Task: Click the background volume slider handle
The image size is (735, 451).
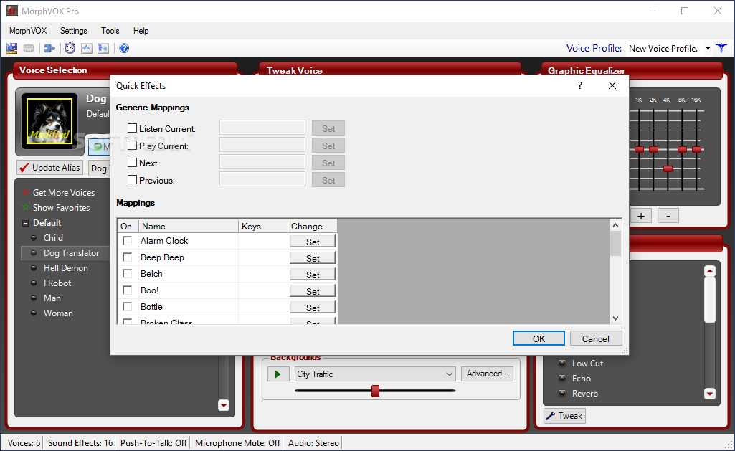Action: tap(375, 391)
